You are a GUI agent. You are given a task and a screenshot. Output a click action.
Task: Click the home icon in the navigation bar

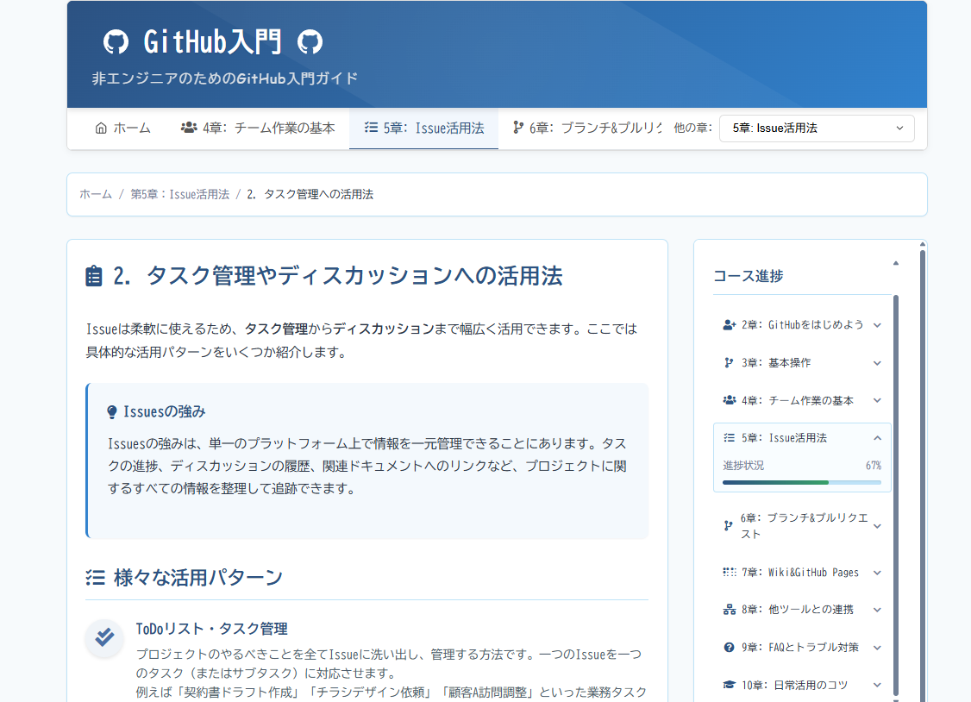(101, 128)
